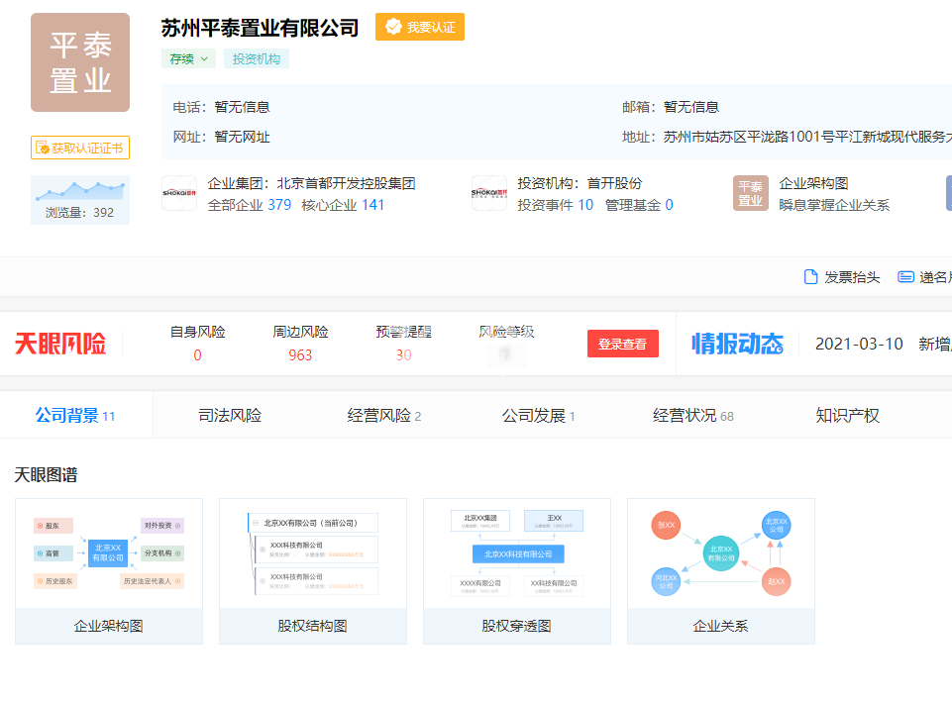Click the 首开股份 investor logo icon
This screenshot has width=952, height=701.
[x=489, y=193]
